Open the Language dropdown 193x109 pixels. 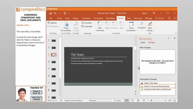87,26
